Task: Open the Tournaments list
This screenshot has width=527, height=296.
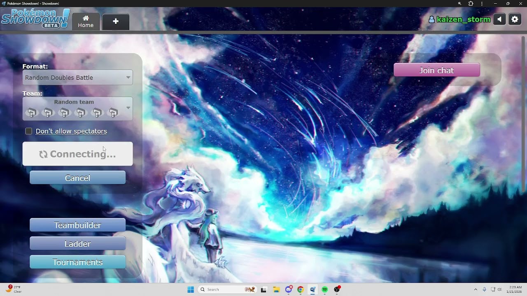Action: pyautogui.click(x=77, y=262)
